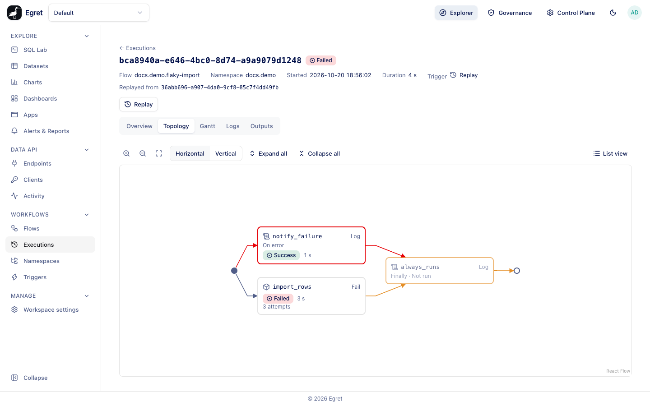
Task: Open the AD user avatar menu
Action: pyautogui.click(x=635, y=13)
